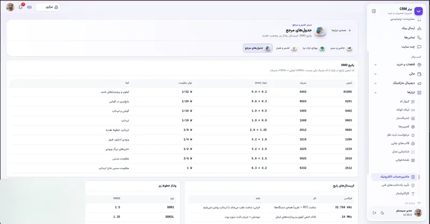Select the جدول‌های مرجع tab

pos(258,48)
